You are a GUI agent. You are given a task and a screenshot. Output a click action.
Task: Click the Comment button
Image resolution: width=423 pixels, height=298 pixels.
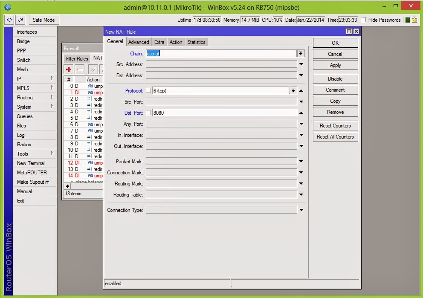[x=335, y=90]
